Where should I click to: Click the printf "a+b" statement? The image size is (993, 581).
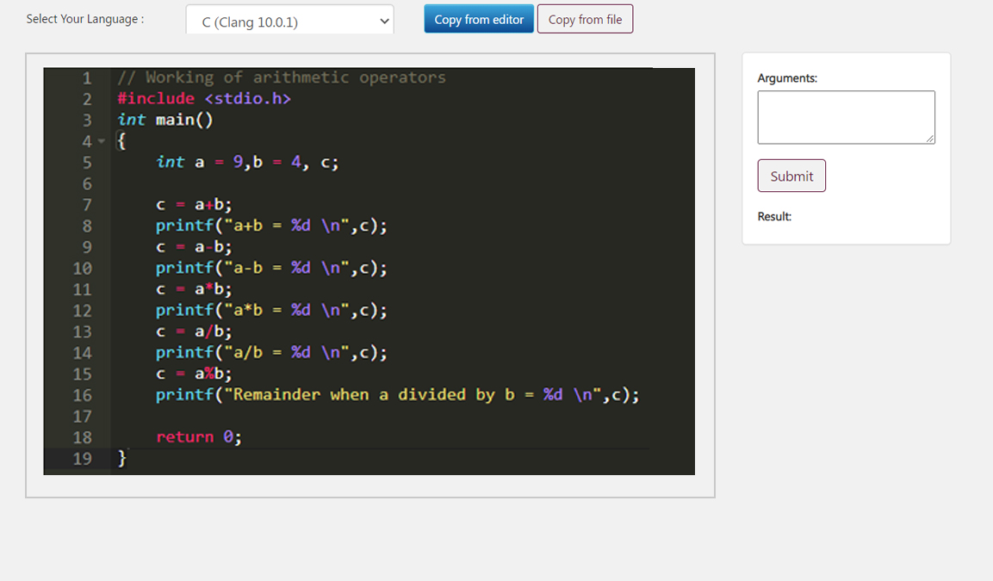click(270, 226)
